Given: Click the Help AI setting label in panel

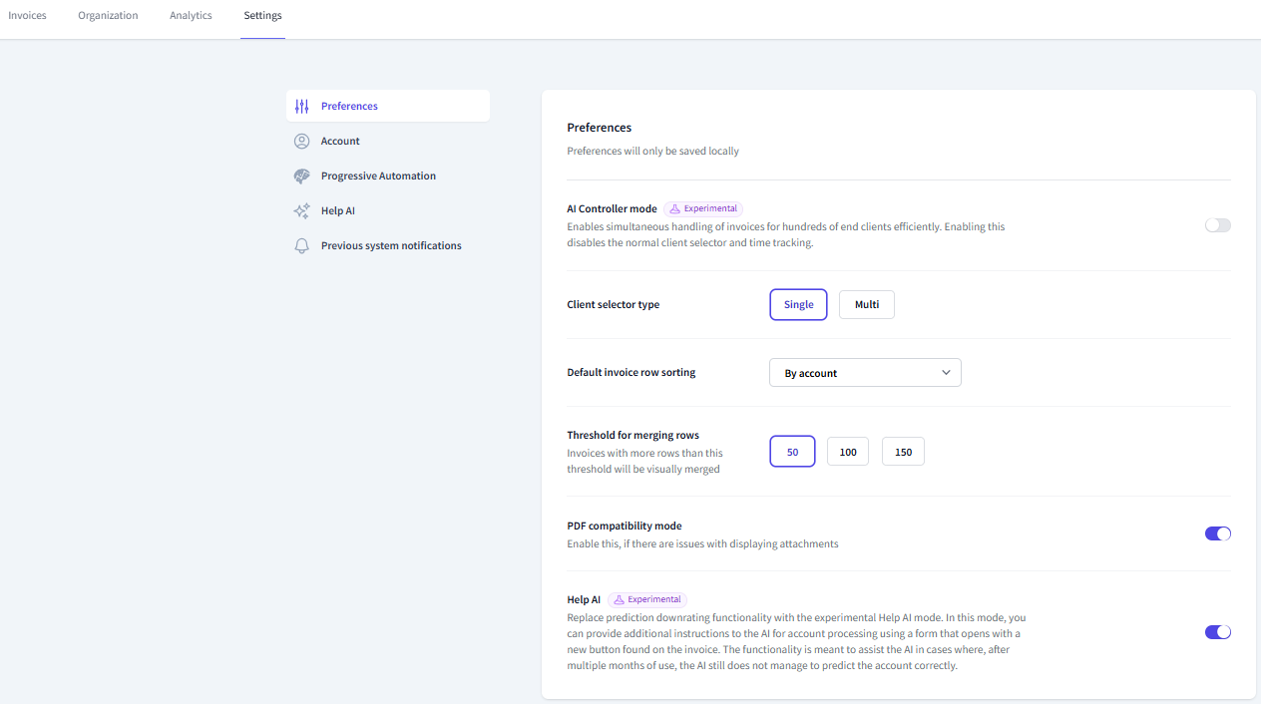Looking at the screenshot, I should (584, 600).
